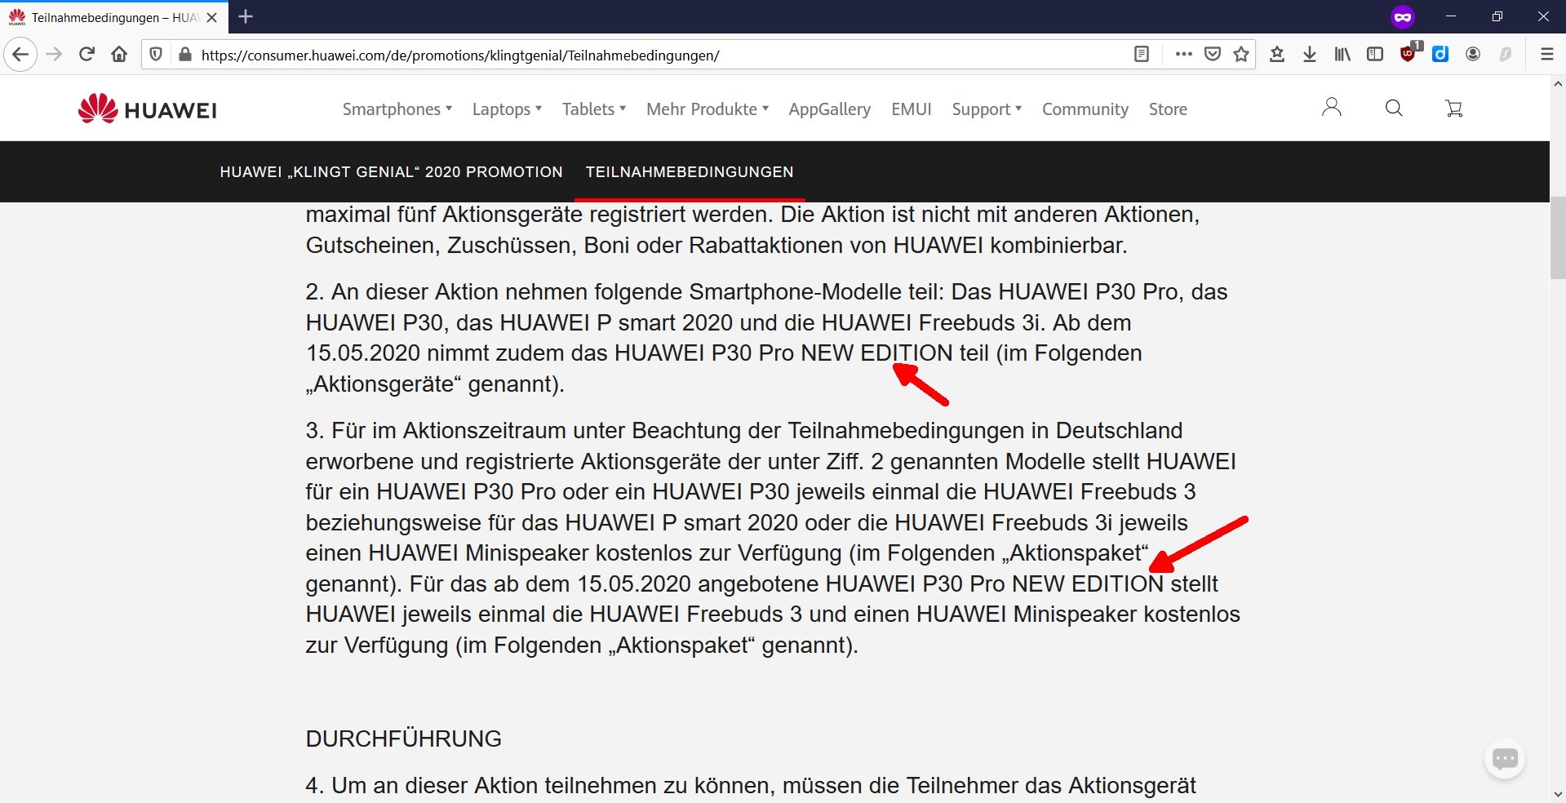Click the text 'maximal fünf Aktionsgeräte registriert werden'

tap(539, 215)
